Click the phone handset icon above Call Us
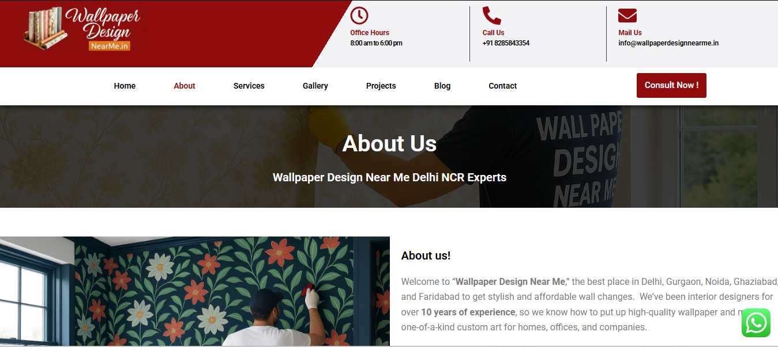Screen dimensions: 778x347 pyautogui.click(x=492, y=16)
